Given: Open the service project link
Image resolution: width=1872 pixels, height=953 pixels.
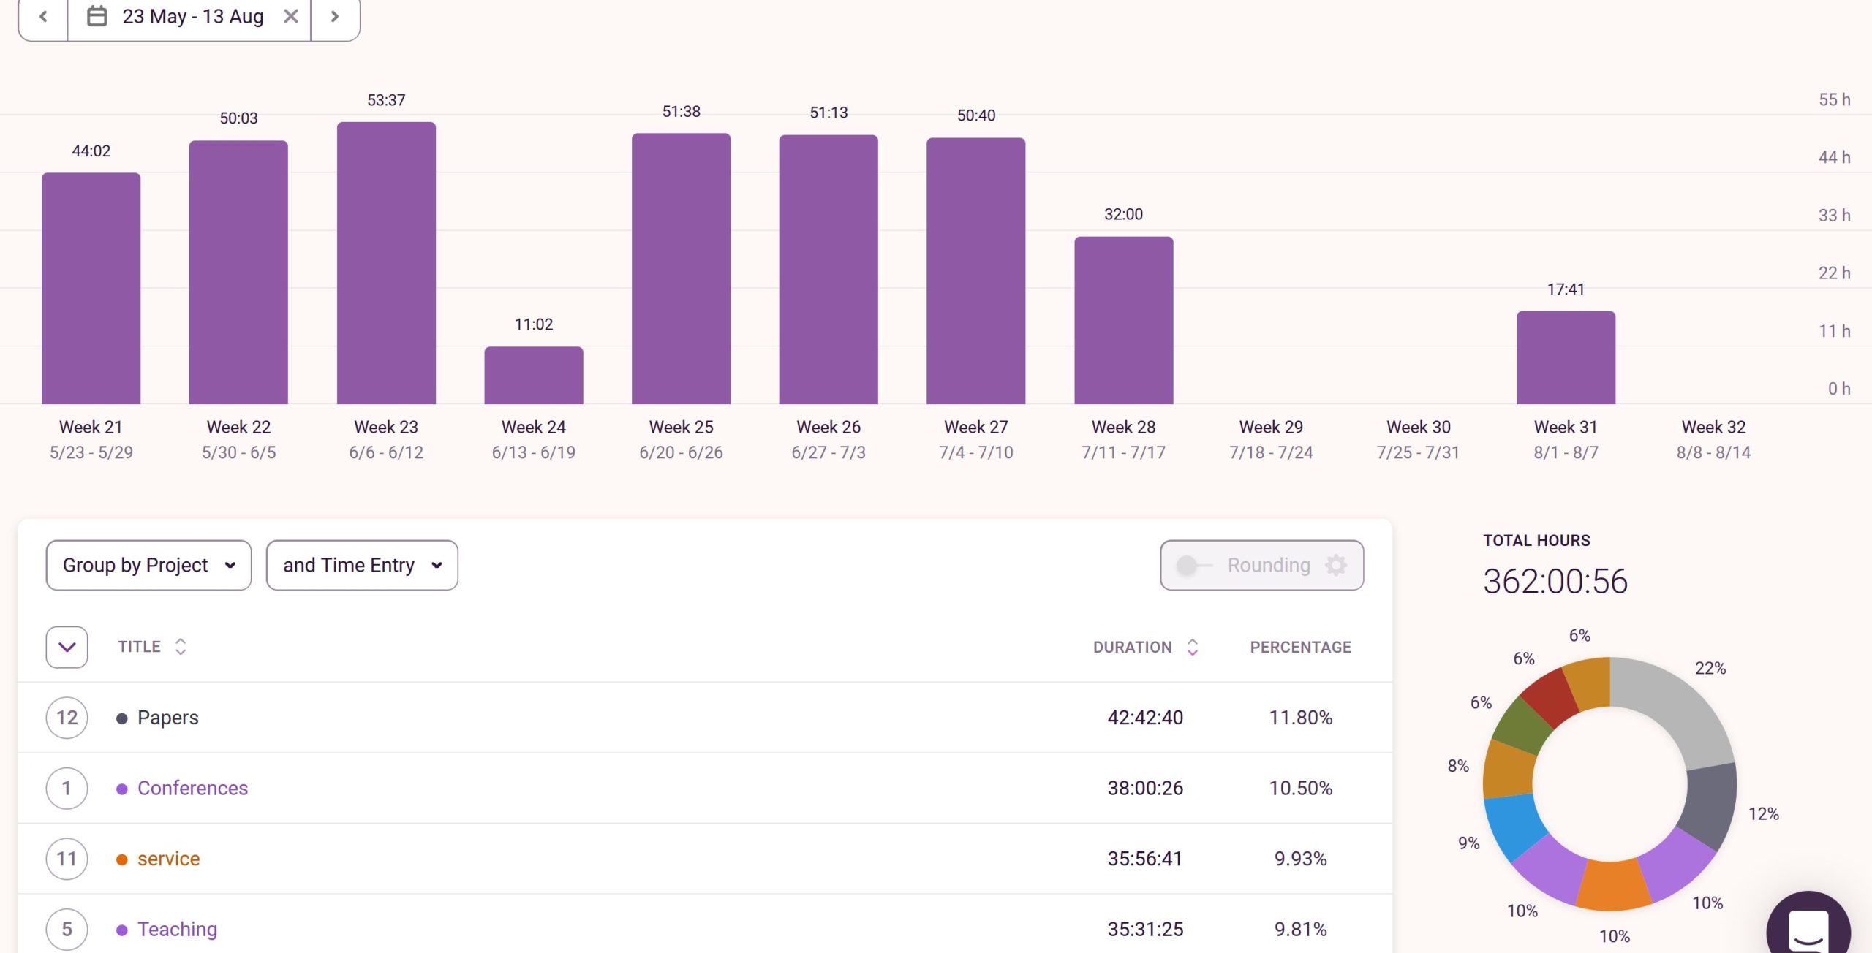Looking at the screenshot, I should point(168,859).
